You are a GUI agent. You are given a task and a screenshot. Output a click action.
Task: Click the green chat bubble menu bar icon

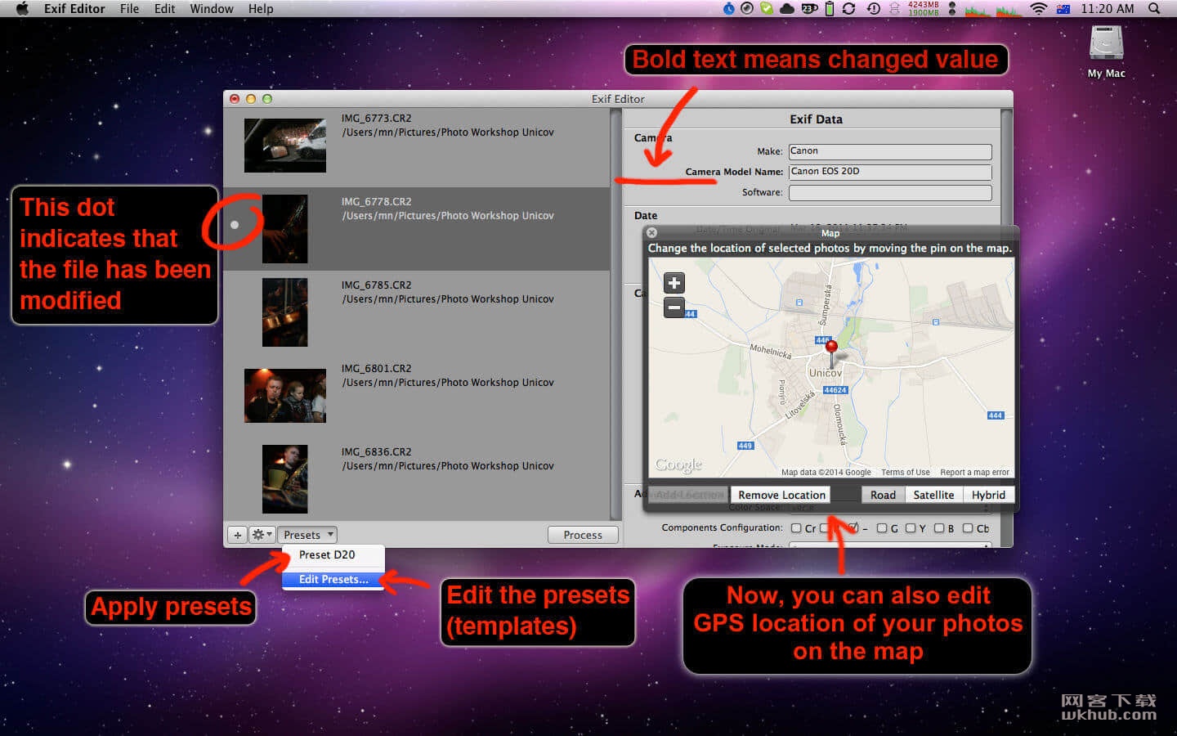pos(767,8)
